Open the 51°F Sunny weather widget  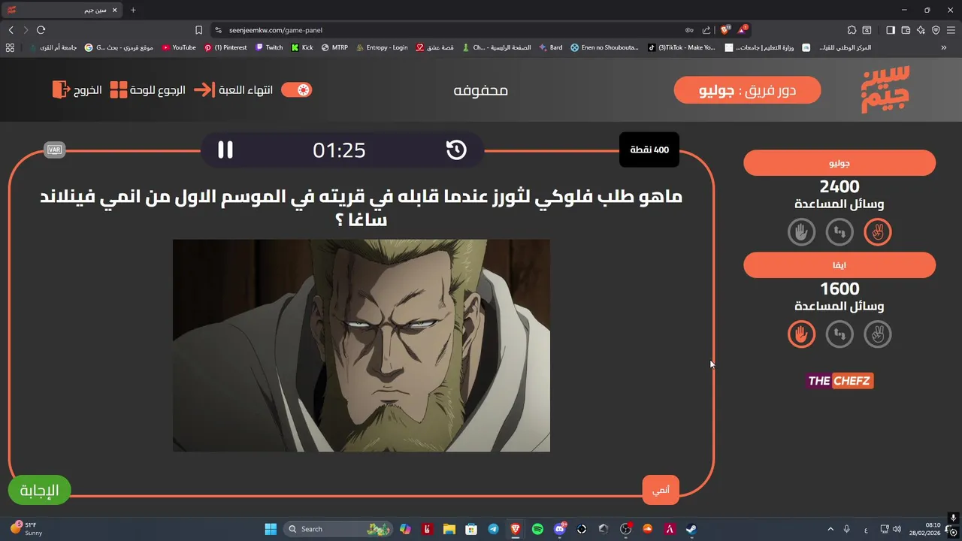(x=27, y=529)
